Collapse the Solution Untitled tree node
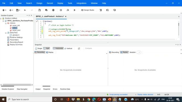The image size is (182, 102). (x=1, y=18)
